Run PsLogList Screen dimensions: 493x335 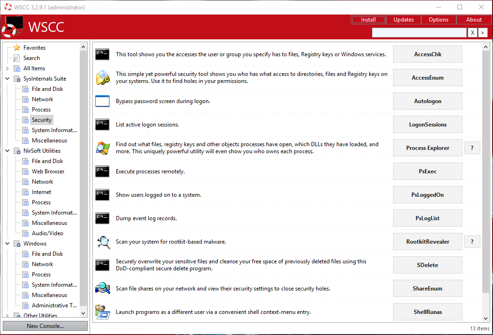click(428, 218)
